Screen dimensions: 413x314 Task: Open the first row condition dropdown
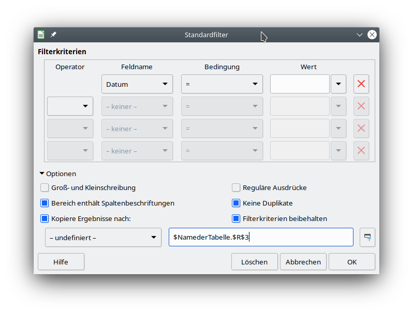(222, 84)
